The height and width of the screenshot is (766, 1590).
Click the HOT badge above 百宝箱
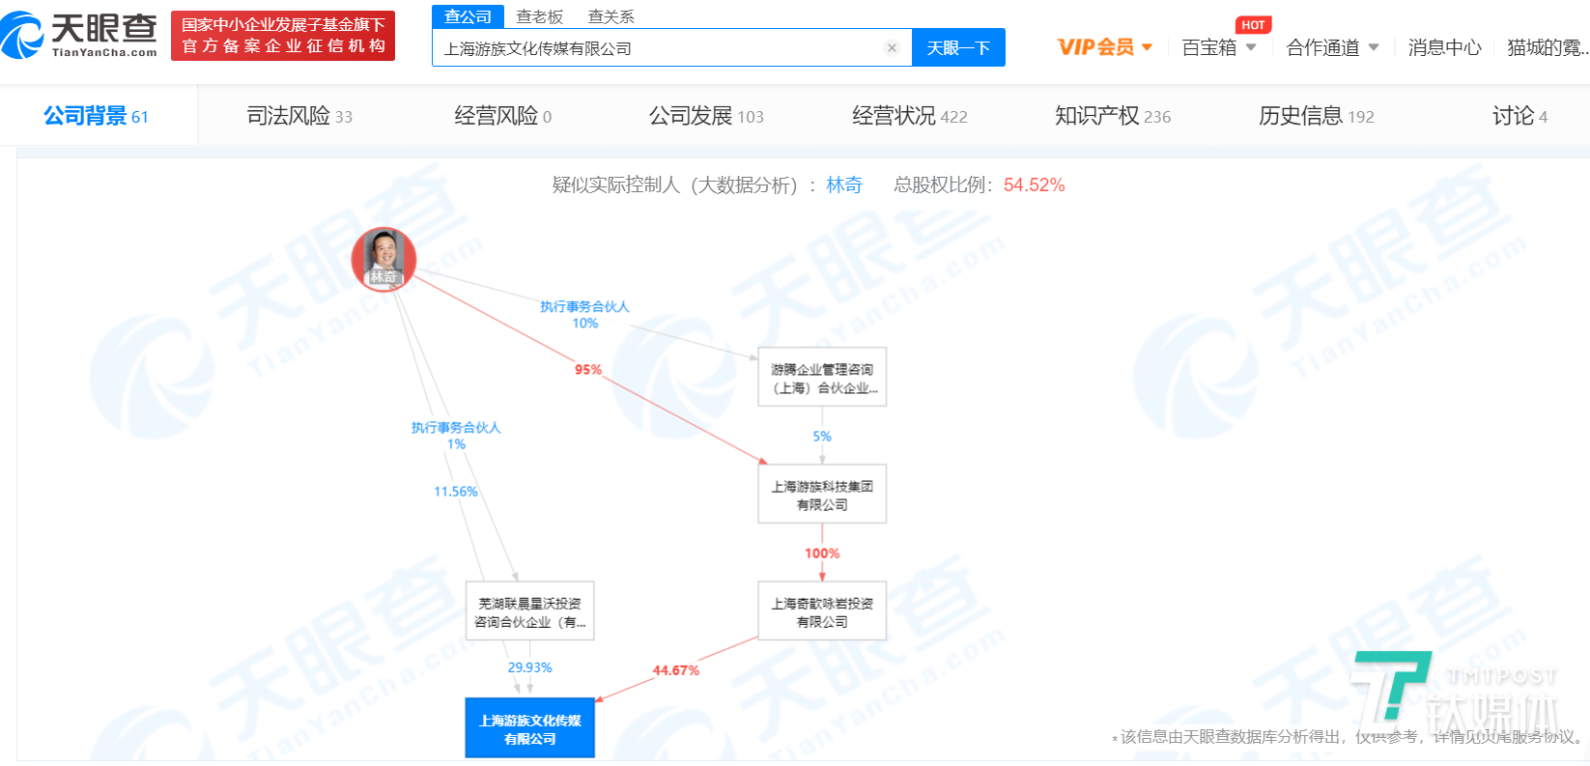click(x=1253, y=25)
